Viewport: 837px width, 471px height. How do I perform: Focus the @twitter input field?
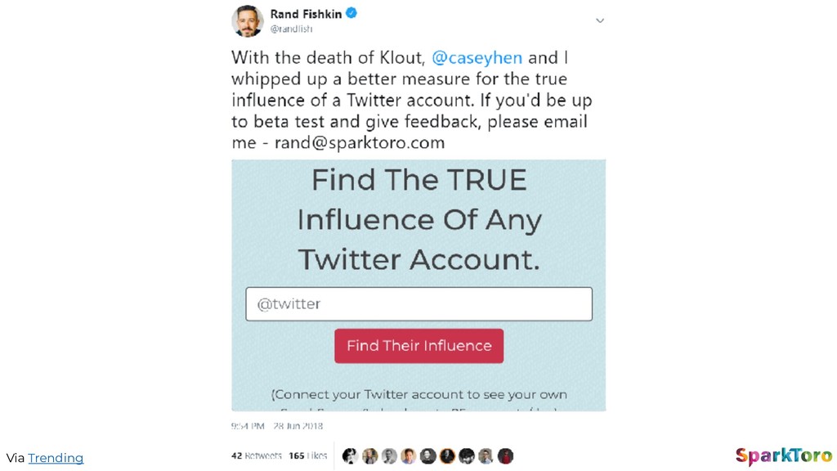tap(419, 304)
